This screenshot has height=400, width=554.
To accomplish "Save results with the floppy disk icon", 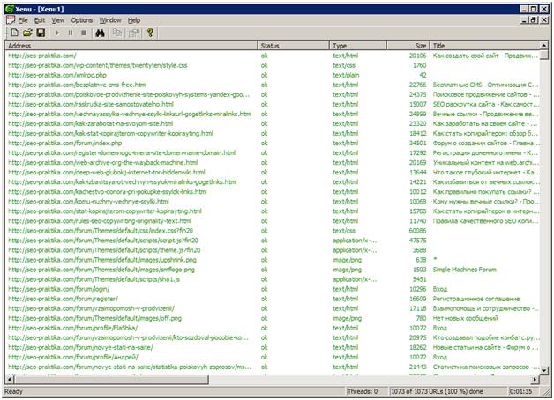I will click(x=41, y=33).
